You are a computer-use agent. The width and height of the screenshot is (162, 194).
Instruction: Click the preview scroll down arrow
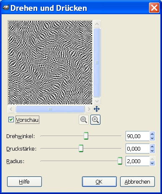(x=97, y=101)
